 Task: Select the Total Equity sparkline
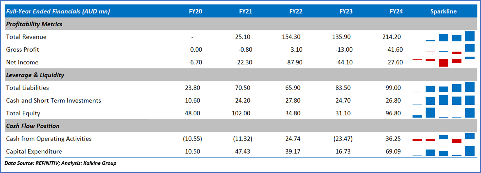tap(443, 113)
